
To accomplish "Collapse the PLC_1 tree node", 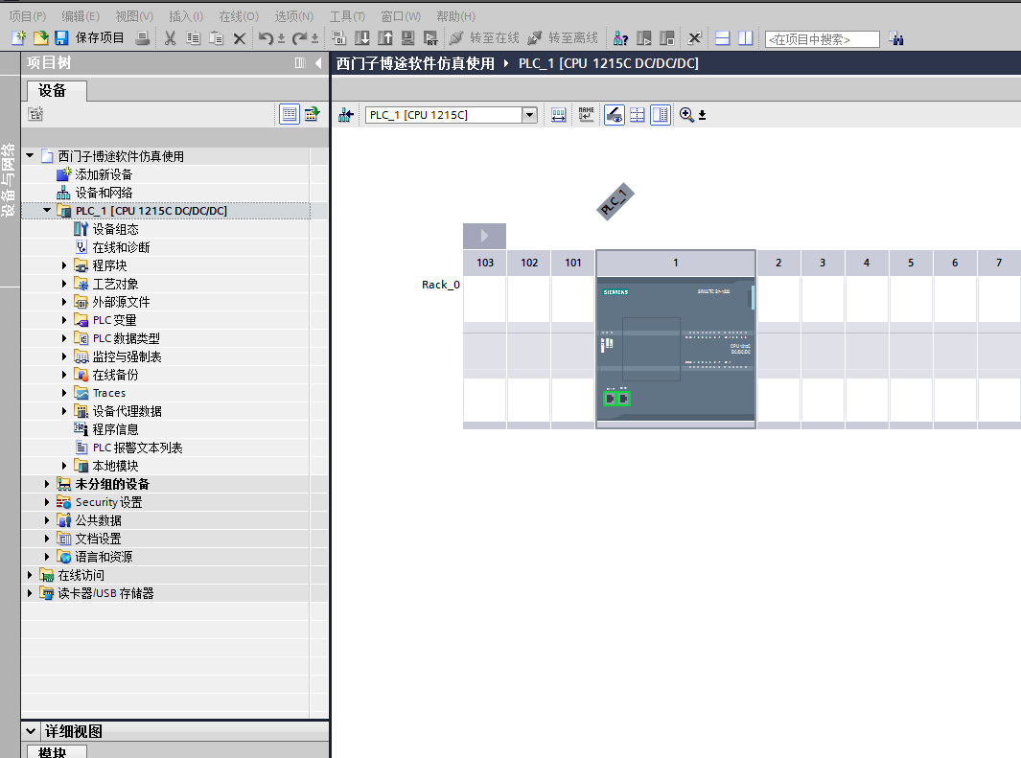I will [x=47, y=210].
